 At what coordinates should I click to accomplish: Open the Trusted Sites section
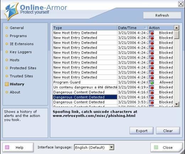pos(21,76)
